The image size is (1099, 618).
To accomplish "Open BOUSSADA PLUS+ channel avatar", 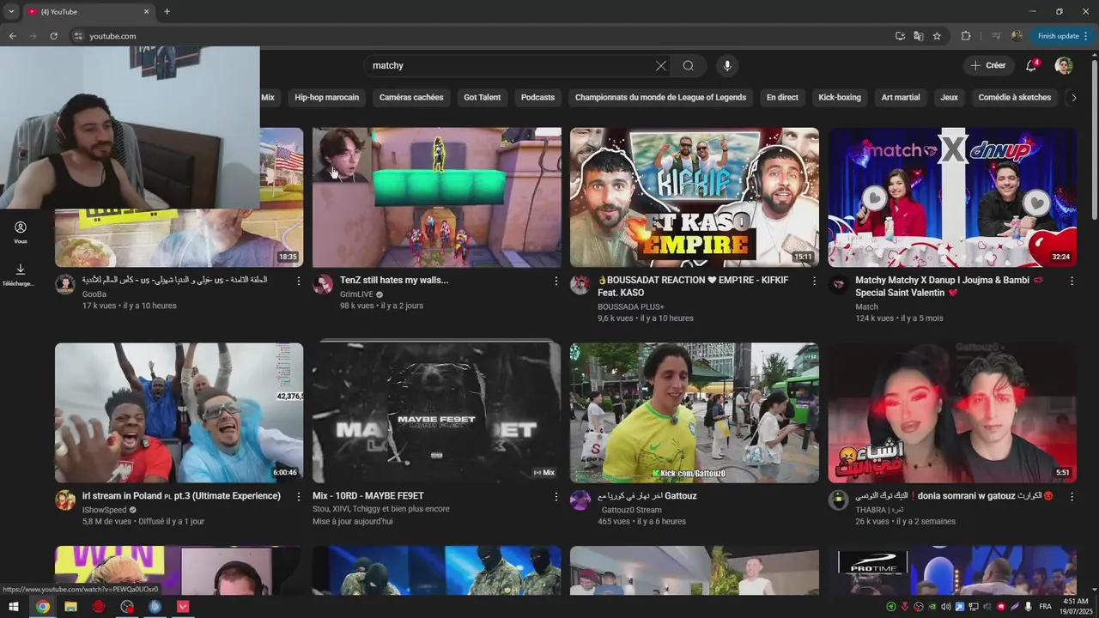I will (580, 286).
